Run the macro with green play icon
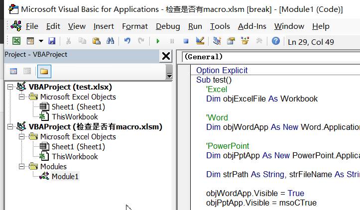The image size is (360, 210). (x=158, y=41)
